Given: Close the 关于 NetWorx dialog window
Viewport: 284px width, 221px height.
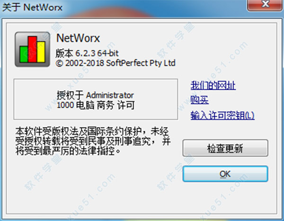Looking at the screenshot, I should click(x=265, y=5).
